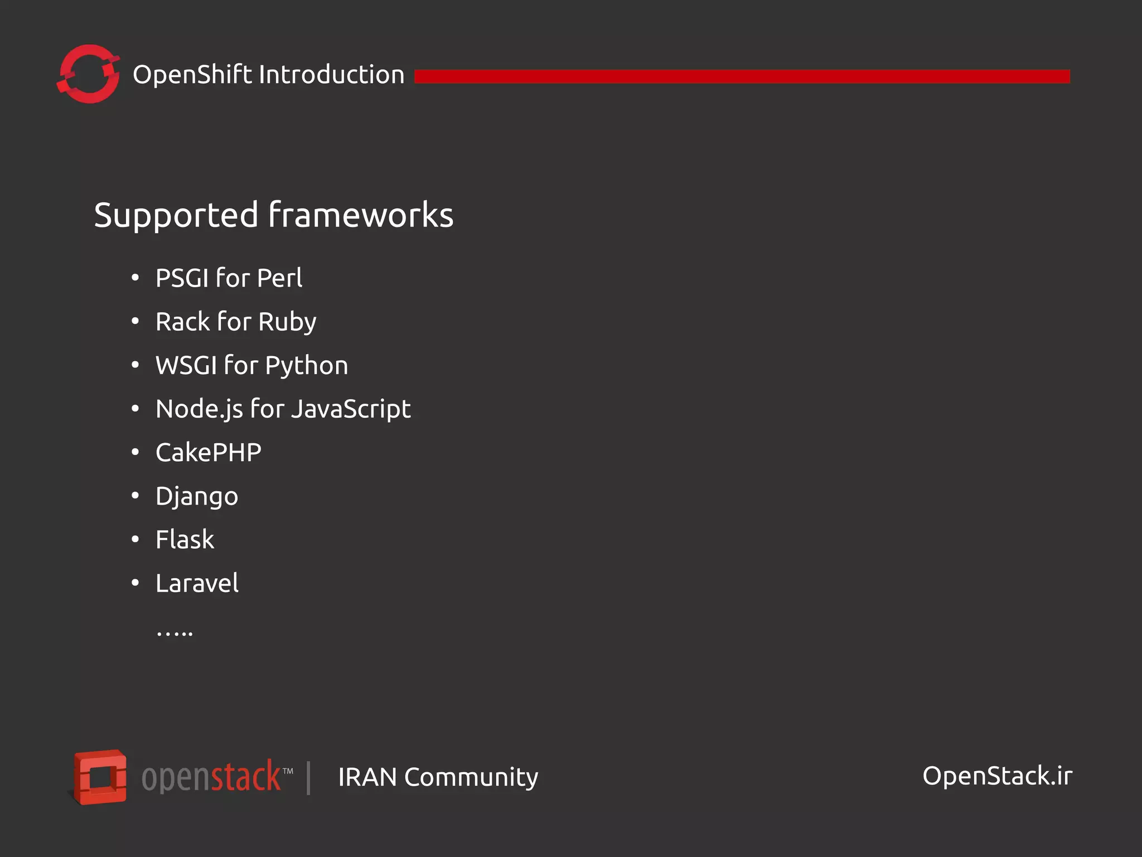Click the 'Flask' bullet item

coord(185,539)
